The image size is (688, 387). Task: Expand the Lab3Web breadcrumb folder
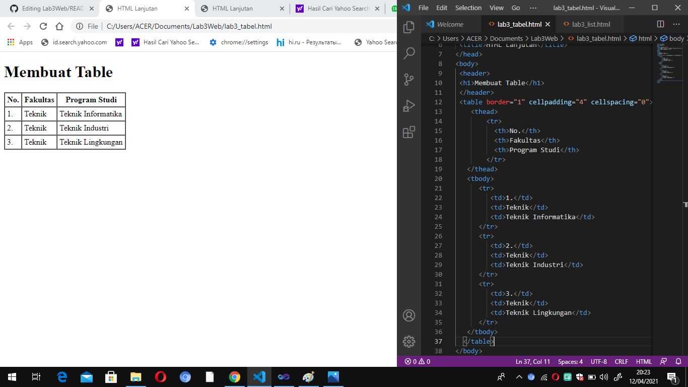[544, 38]
